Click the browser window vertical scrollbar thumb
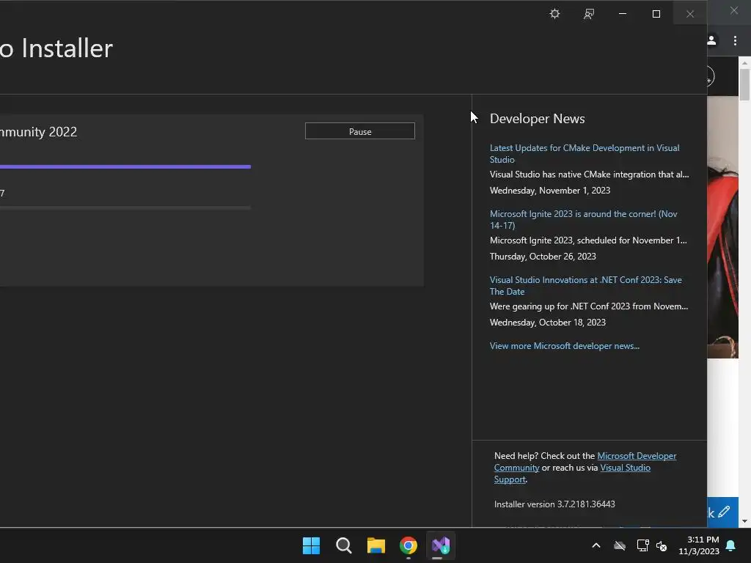 [744, 85]
